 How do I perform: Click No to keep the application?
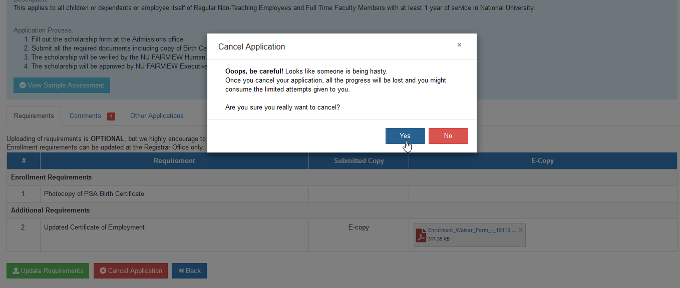click(x=448, y=136)
